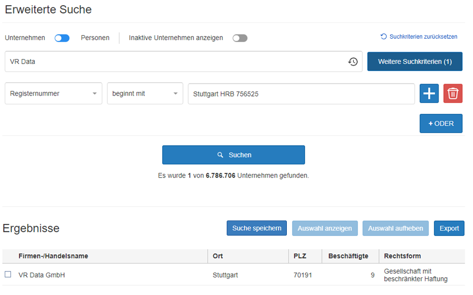Click the plus icon to add criterion
The height and width of the screenshot is (295, 473).
click(429, 93)
